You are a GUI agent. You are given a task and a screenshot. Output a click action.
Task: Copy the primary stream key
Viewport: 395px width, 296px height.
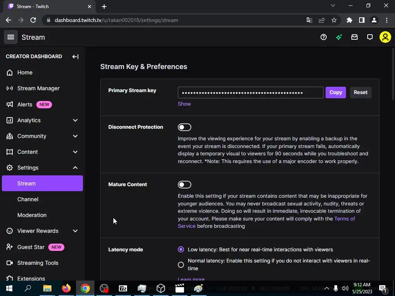click(336, 92)
